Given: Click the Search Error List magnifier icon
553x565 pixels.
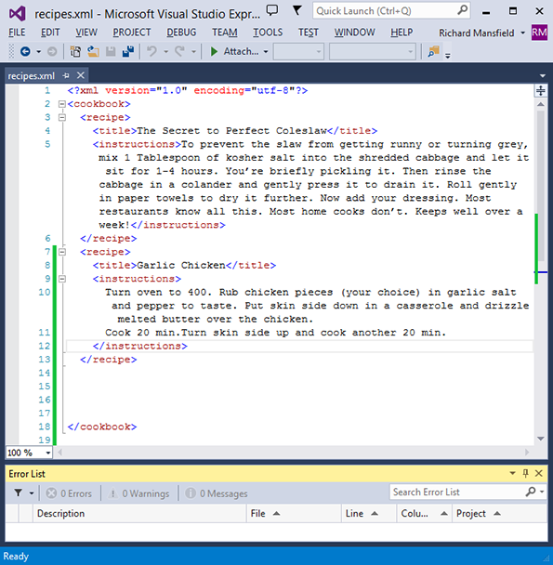Looking at the screenshot, I should click(x=531, y=492).
